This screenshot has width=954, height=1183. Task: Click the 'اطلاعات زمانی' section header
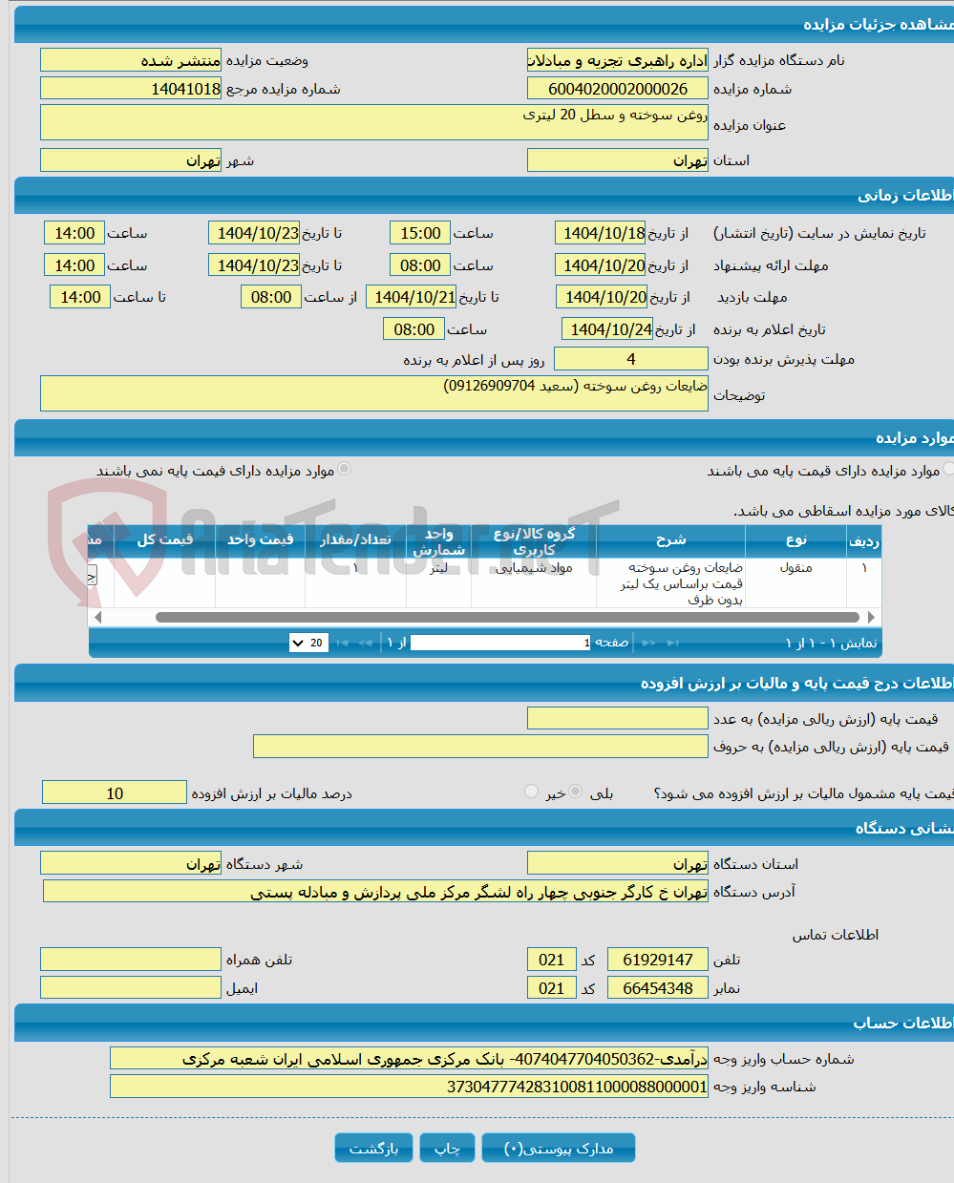tap(484, 195)
